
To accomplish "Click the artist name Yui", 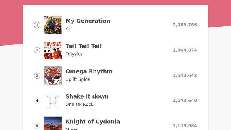I will click(x=68, y=29).
